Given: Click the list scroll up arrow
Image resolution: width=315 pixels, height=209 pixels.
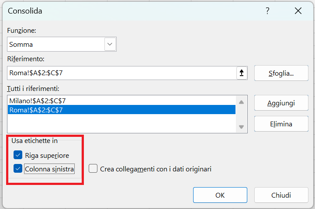Looking at the screenshot, I should (x=242, y=102).
